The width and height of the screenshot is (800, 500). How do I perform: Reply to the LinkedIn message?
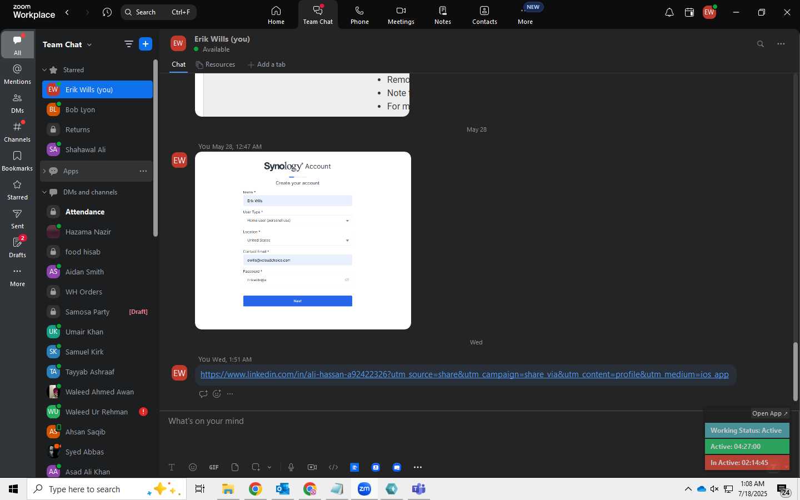tap(203, 394)
